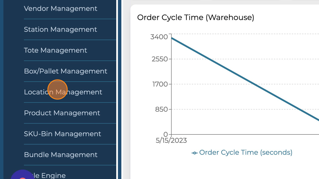Open Box/Pallet Management page

click(66, 71)
